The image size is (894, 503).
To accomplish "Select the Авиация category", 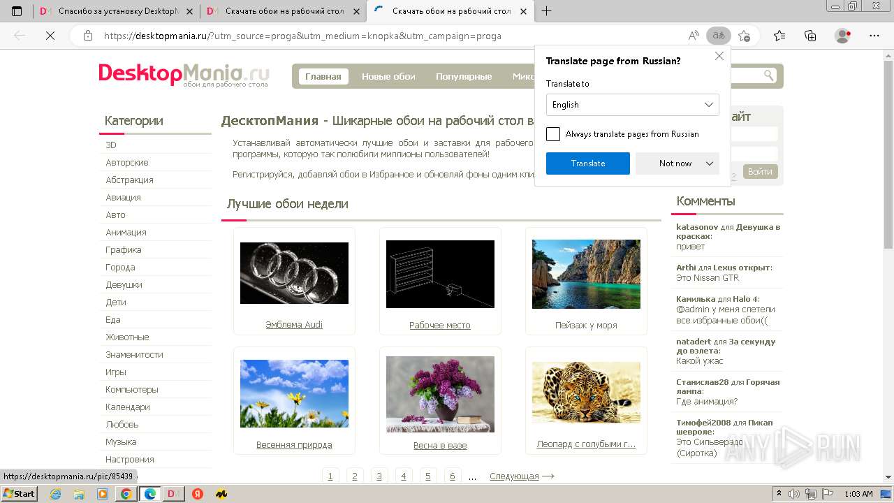I will 123,197.
